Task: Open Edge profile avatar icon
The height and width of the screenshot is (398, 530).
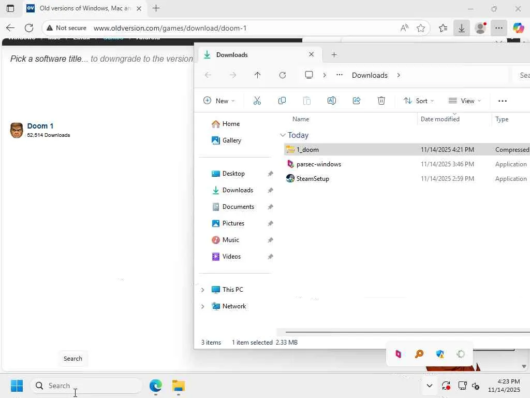Action: pyautogui.click(x=480, y=28)
